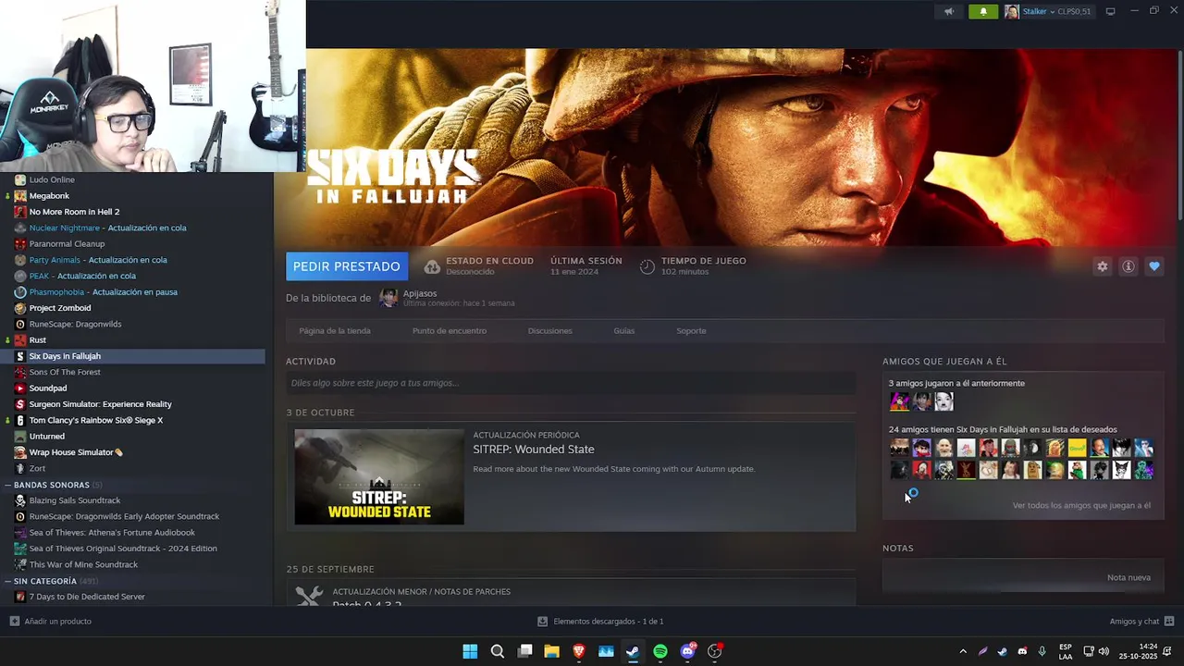This screenshot has width=1184, height=666.
Task: Open SITREP: Wounded State thumbnail
Action: click(x=379, y=477)
